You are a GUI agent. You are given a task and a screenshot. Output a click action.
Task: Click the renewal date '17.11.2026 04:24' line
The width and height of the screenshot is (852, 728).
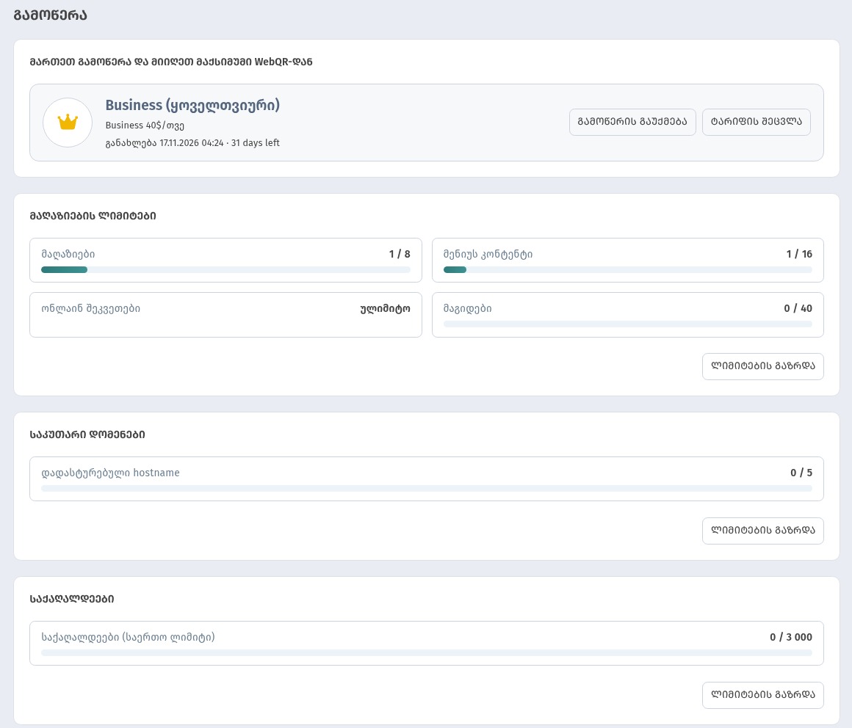tap(192, 143)
